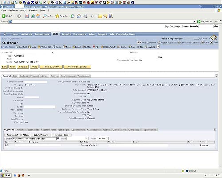Click the Generate Statement icon
Image resolution: width=222 pixels, height=178 pixels.
tap(178, 42)
